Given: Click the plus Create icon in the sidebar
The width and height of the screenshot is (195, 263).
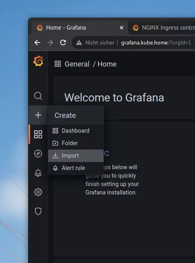Looking at the screenshot, I should click(38, 115).
